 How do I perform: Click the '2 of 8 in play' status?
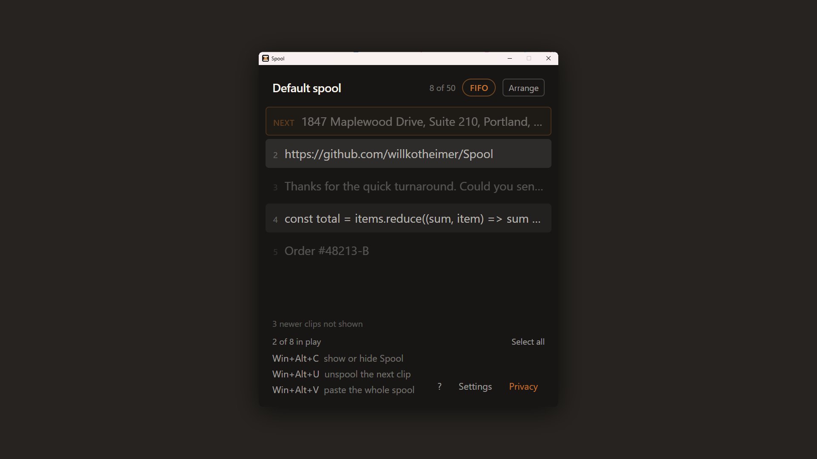(x=297, y=342)
